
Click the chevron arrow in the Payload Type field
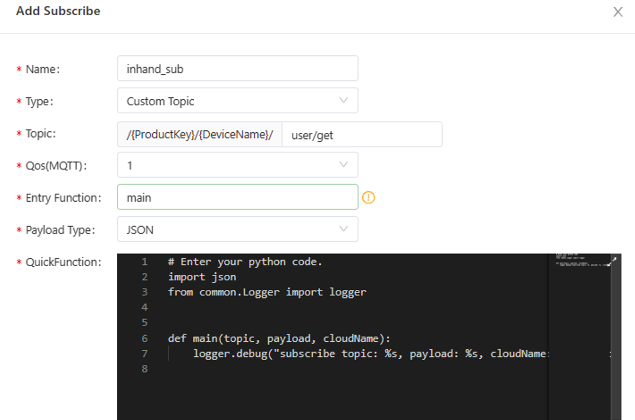343,229
